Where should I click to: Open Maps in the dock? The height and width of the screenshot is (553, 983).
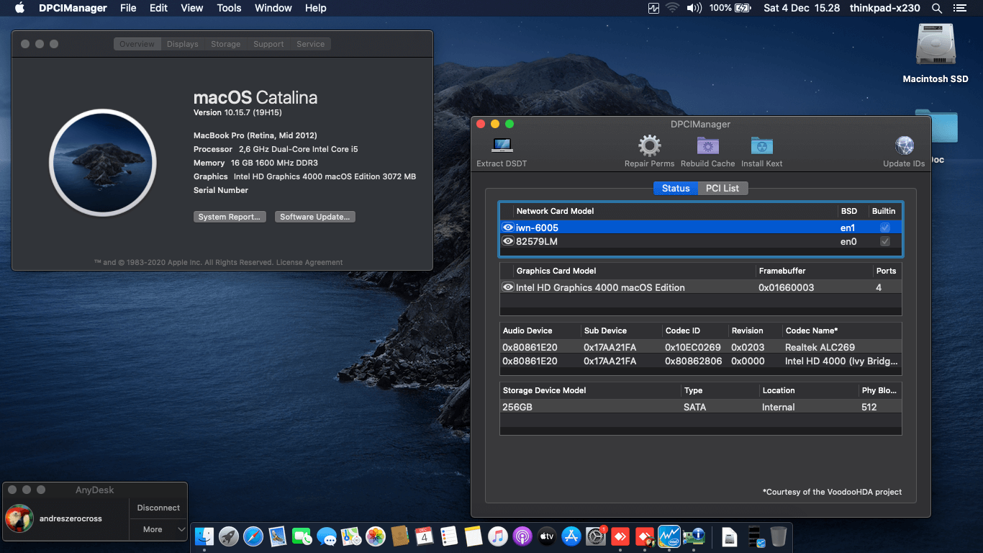pyautogui.click(x=350, y=536)
